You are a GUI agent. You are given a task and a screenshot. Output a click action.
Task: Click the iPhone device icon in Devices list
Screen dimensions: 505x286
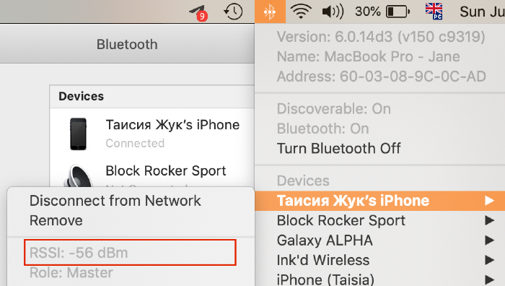pyautogui.click(x=78, y=134)
